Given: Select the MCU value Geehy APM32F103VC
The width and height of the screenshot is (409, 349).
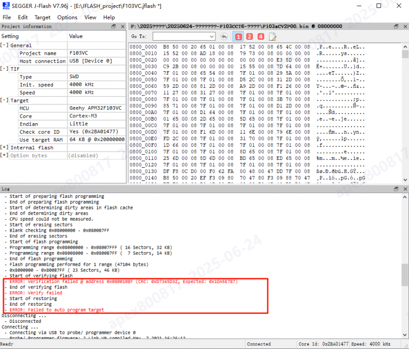Looking at the screenshot, I should pos(96,108).
